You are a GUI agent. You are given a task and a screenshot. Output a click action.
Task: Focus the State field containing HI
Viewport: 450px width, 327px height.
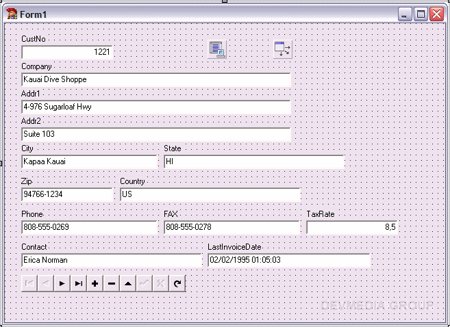(x=253, y=161)
